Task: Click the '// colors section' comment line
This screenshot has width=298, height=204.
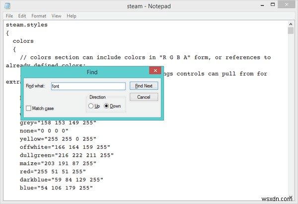Action: (x=146, y=58)
